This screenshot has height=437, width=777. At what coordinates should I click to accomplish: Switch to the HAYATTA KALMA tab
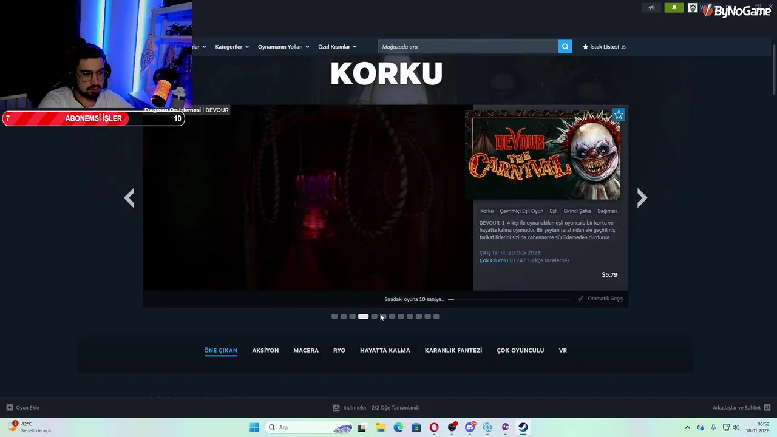tap(385, 350)
